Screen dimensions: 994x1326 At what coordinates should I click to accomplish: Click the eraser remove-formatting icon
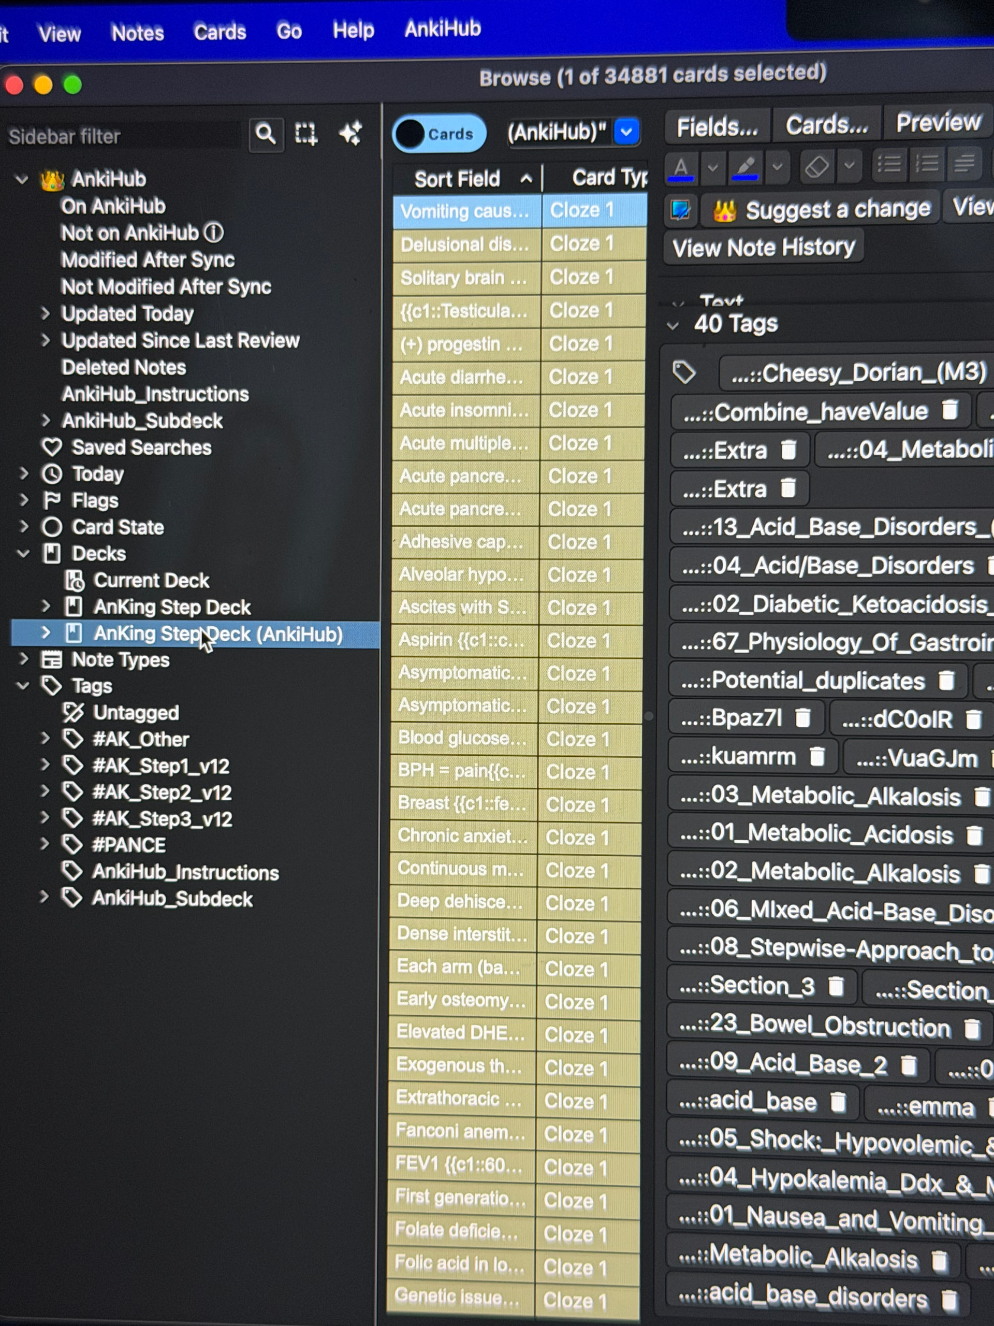(816, 166)
